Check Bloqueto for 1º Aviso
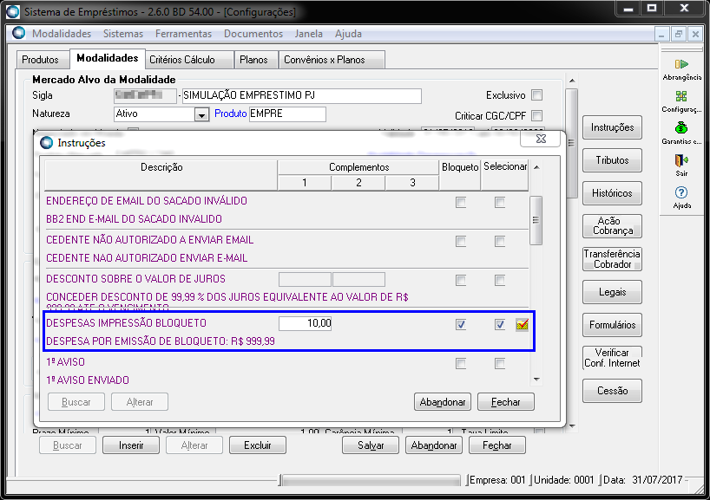The width and height of the screenshot is (710, 500). [461, 363]
